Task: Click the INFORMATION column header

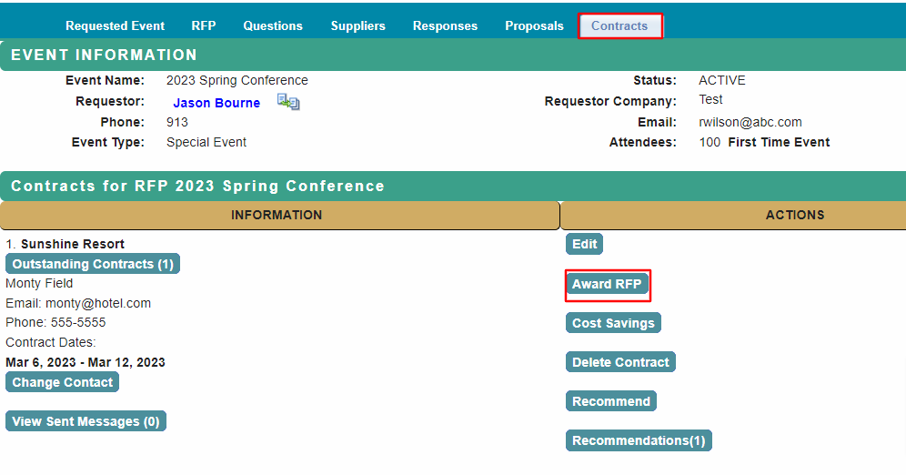Action: point(277,216)
